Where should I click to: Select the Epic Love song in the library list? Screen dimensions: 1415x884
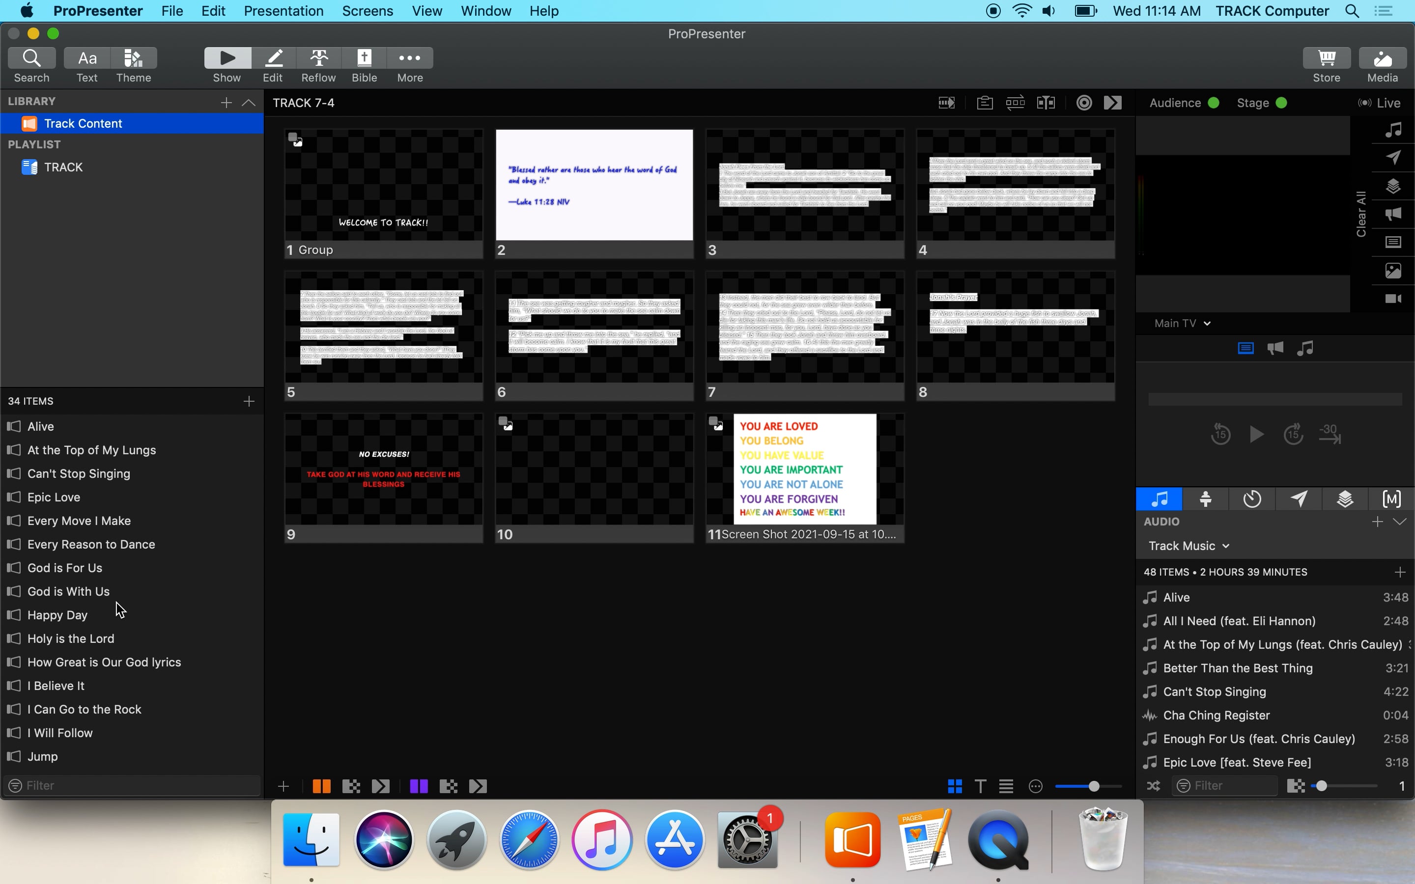(x=53, y=497)
